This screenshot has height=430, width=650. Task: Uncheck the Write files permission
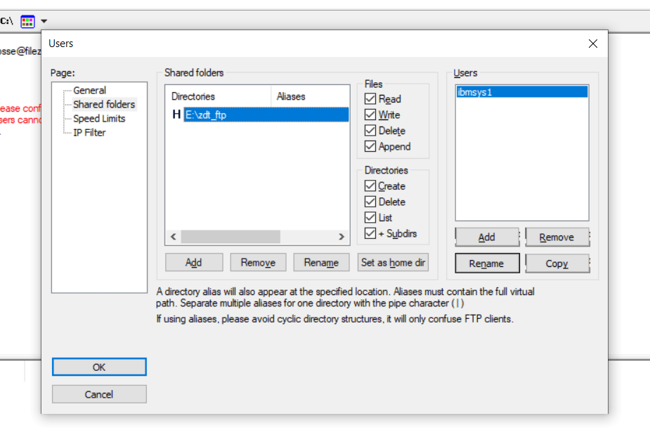coord(370,115)
